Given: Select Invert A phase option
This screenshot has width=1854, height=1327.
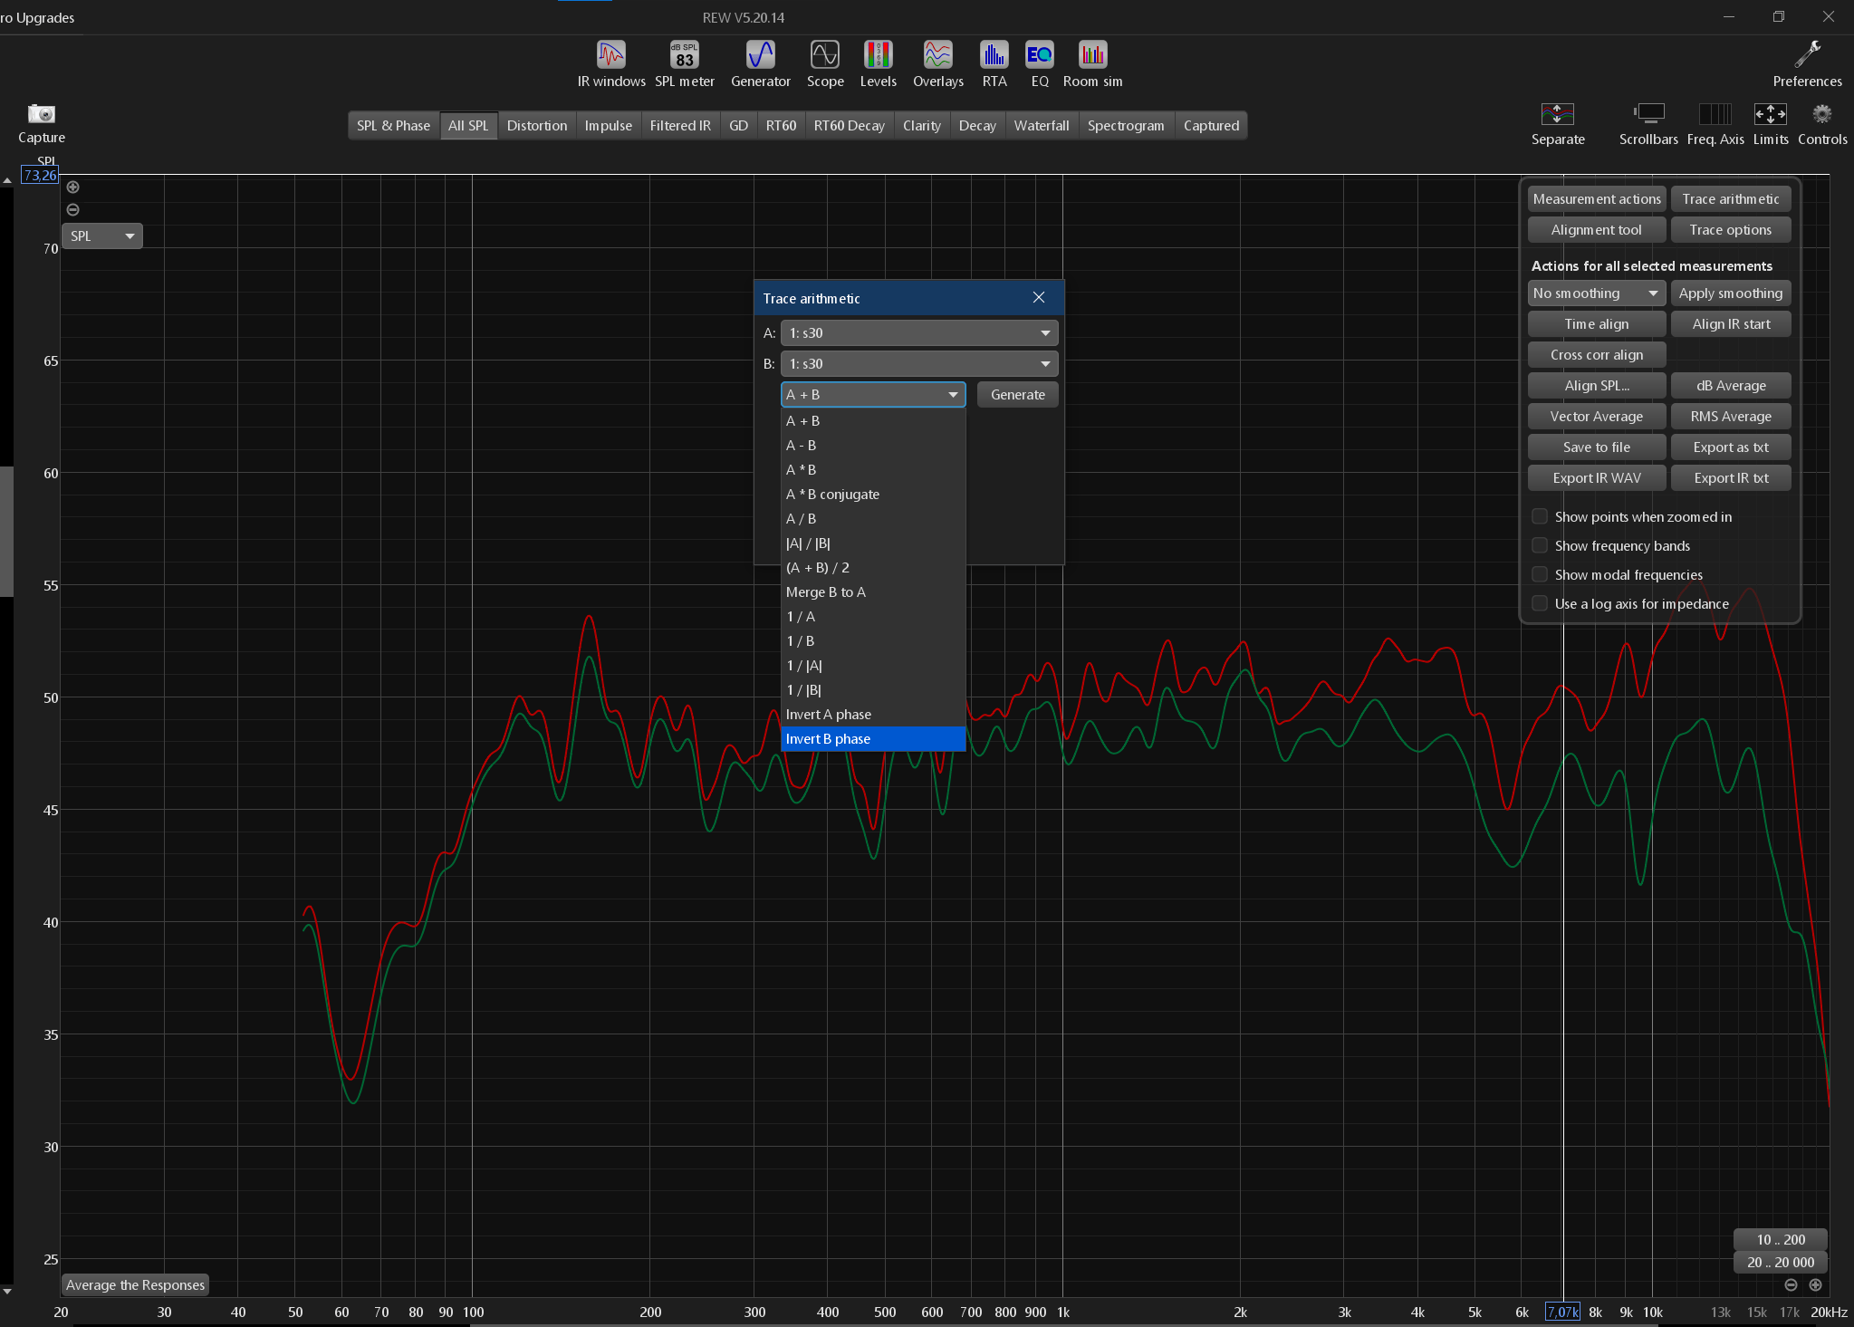Looking at the screenshot, I should coord(872,714).
